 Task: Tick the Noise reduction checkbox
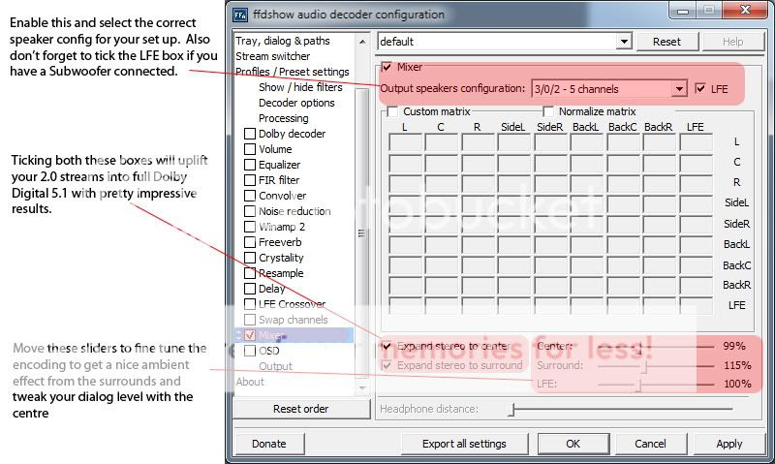(250, 211)
